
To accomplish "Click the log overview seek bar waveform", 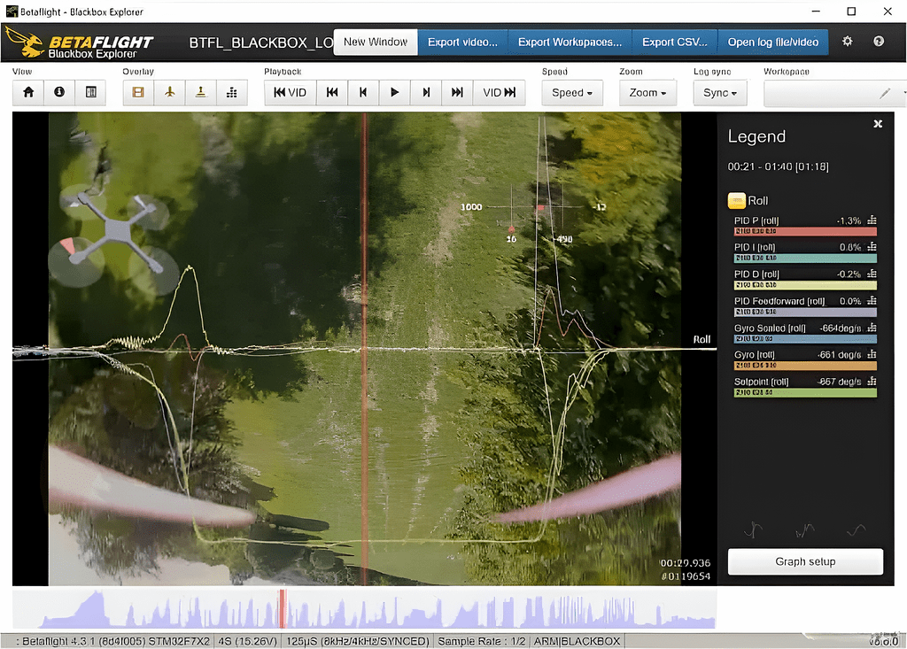I will tap(364, 608).
